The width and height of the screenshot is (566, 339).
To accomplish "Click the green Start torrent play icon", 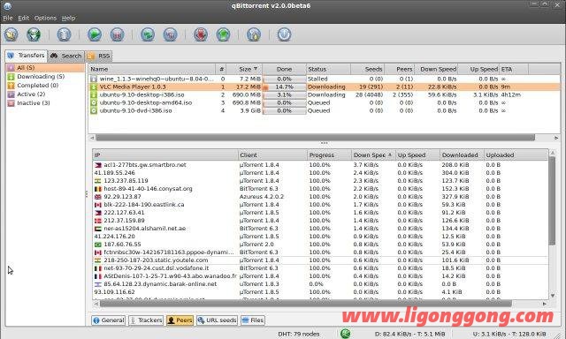I will pyautogui.click(x=95, y=34).
